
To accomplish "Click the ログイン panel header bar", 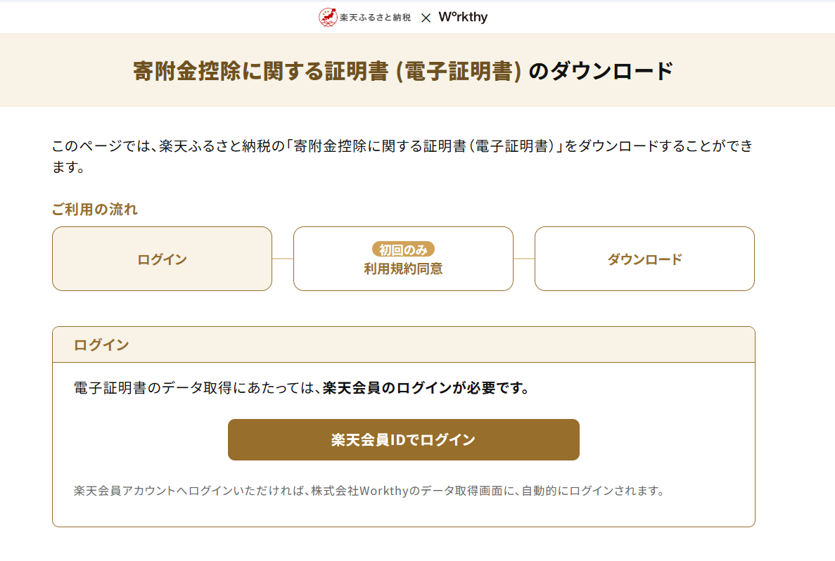I will 403,344.
